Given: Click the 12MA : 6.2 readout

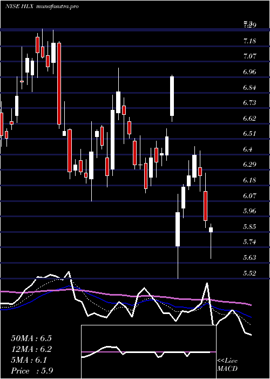Looking at the screenshot, I should (31, 349).
